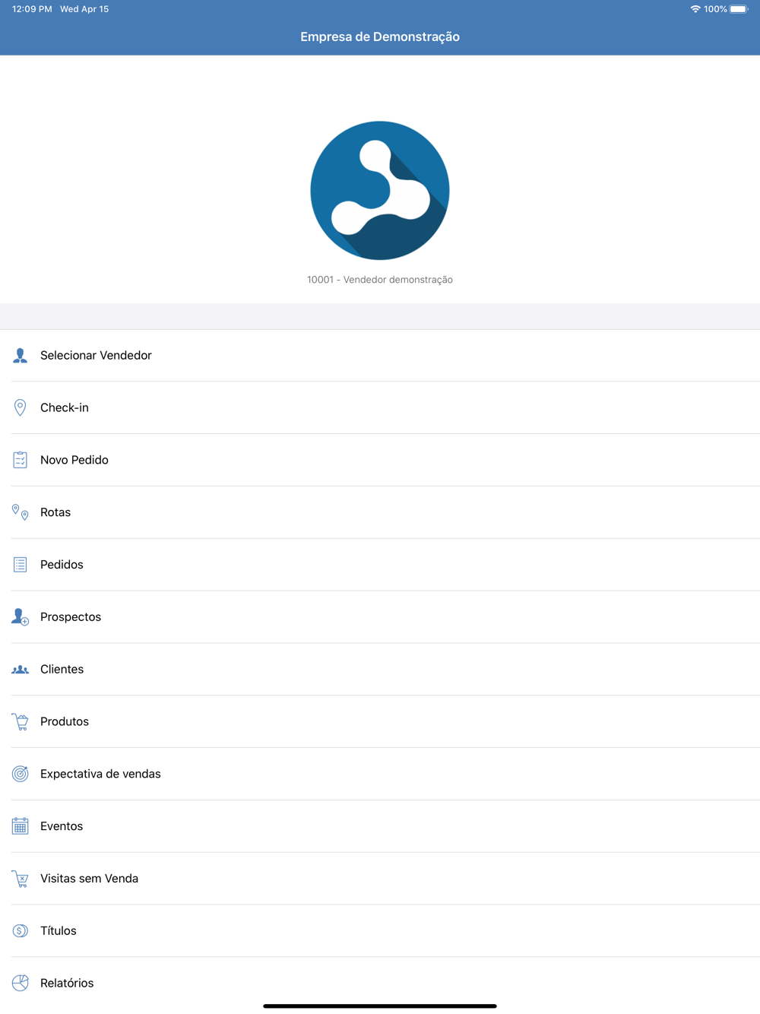Image resolution: width=760 pixels, height=1014 pixels.
Task: Open the Relatórios entry
Action: 380,983
